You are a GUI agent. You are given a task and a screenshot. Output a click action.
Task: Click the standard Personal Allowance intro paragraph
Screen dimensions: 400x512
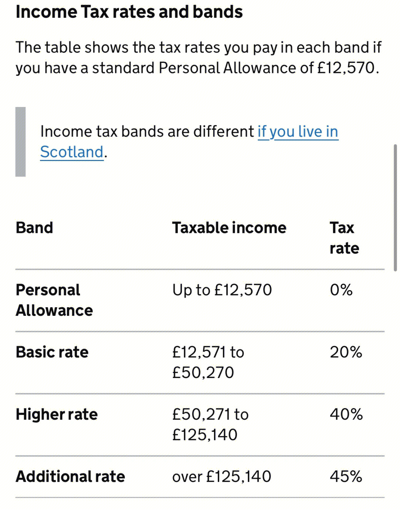pos(199,58)
